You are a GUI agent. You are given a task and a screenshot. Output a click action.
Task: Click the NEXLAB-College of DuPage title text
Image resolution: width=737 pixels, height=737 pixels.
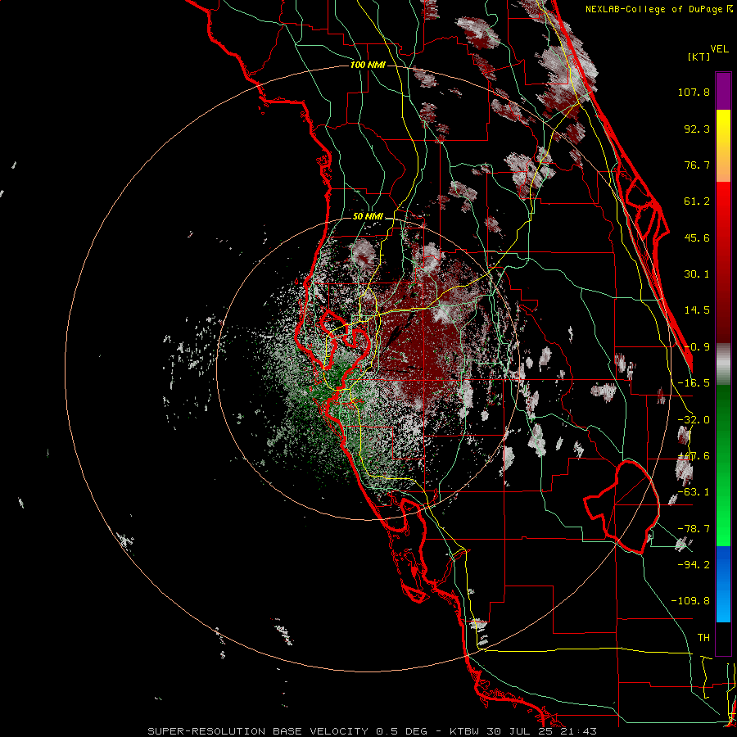(655, 9)
